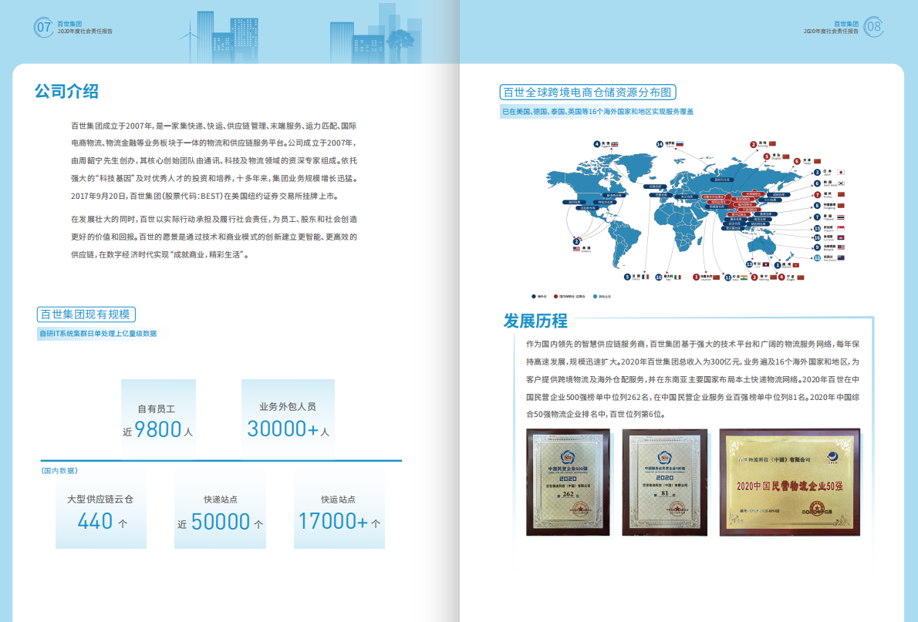The width and height of the screenshot is (918, 622).
Task: Click the Italy flag next to marker 10
Action: [x=677, y=277]
